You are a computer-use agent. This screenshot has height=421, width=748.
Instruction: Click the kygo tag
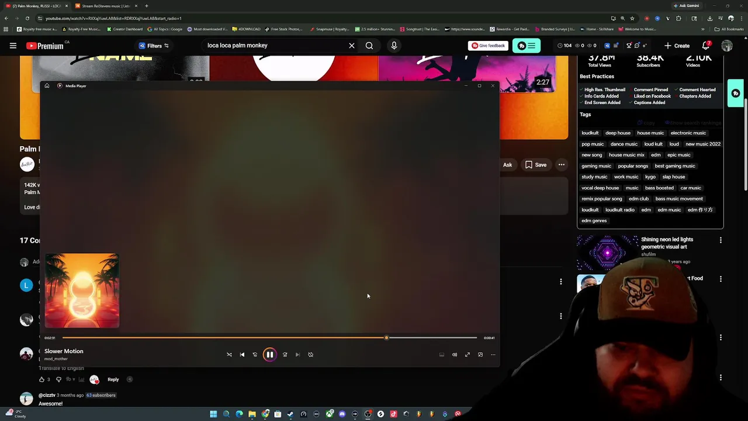(x=650, y=177)
